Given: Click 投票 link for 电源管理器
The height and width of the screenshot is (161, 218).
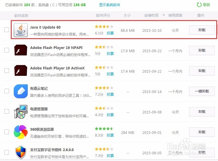Looking at the screenshot, I should 110,115.
